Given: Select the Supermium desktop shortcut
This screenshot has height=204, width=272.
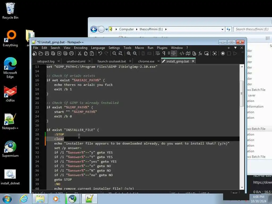Looking at the screenshot, I should [x=10, y=149].
